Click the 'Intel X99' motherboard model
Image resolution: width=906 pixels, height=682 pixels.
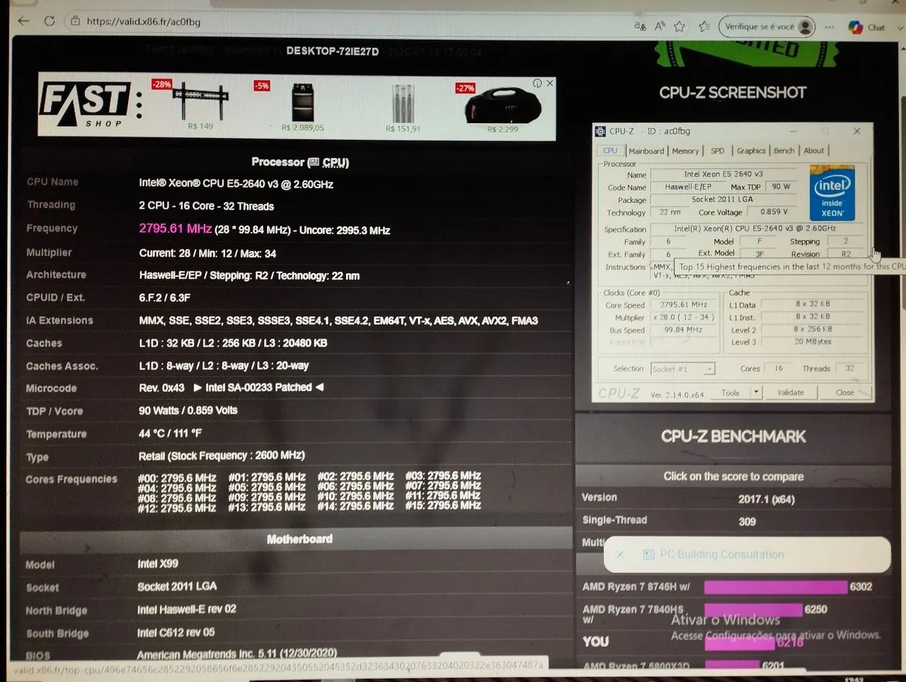click(158, 564)
